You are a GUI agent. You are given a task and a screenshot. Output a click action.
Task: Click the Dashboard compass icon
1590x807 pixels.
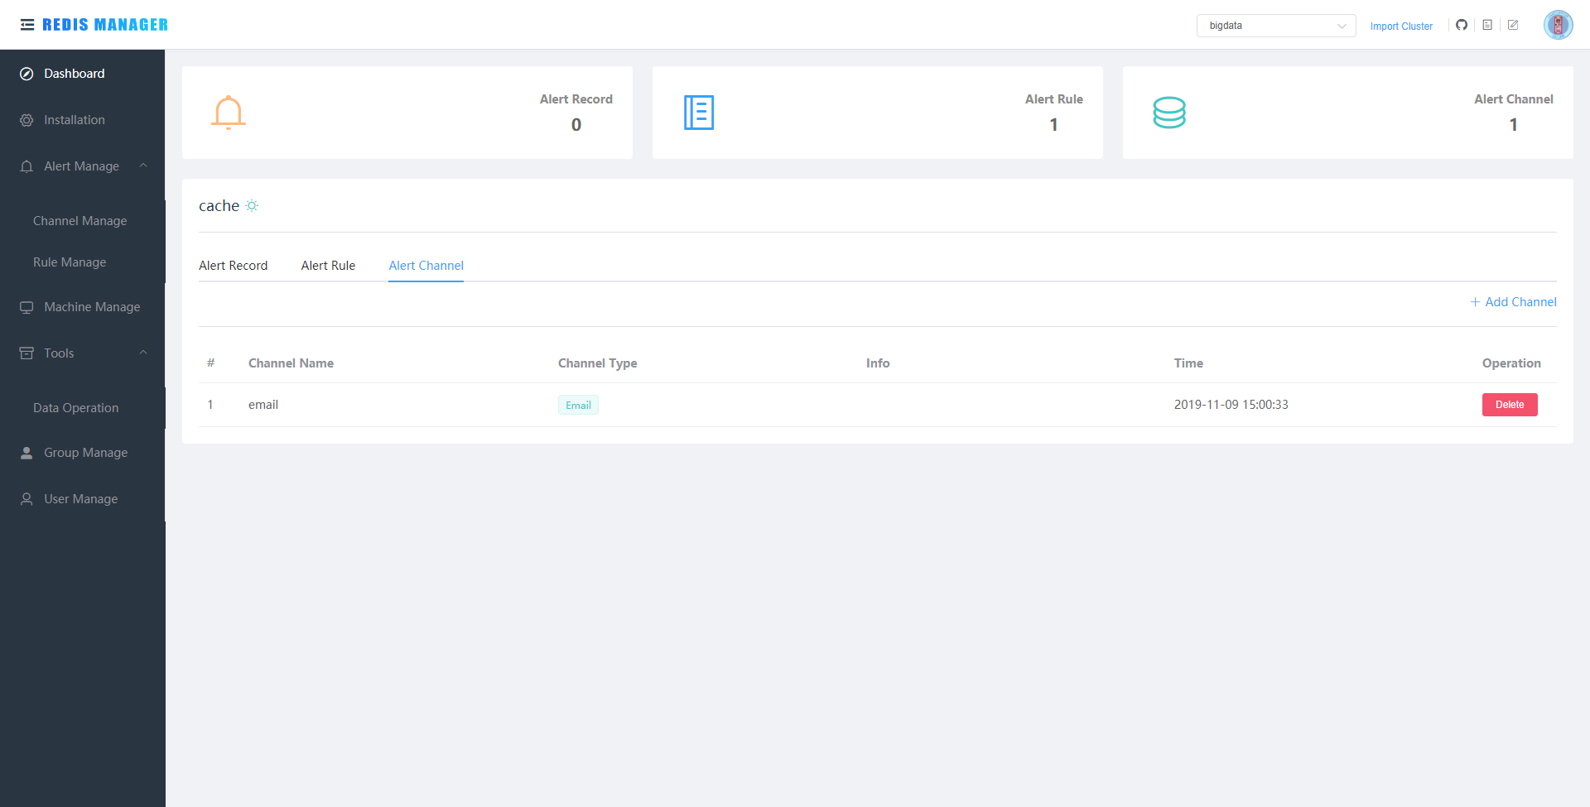point(26,74)
